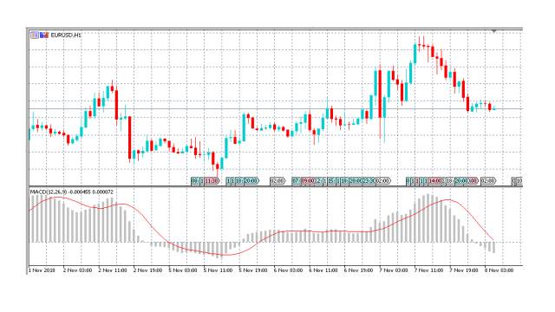Click the divider between price chart and MACD window
Screen dimensions: 555x312
pyautogui.click(x=276, y=186)
